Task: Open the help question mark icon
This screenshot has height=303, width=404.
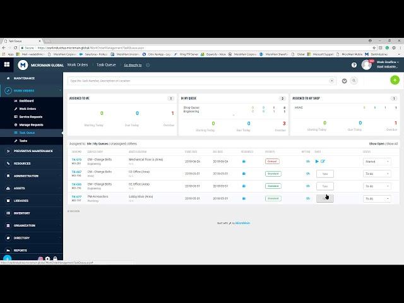Action: pos(354,65)
